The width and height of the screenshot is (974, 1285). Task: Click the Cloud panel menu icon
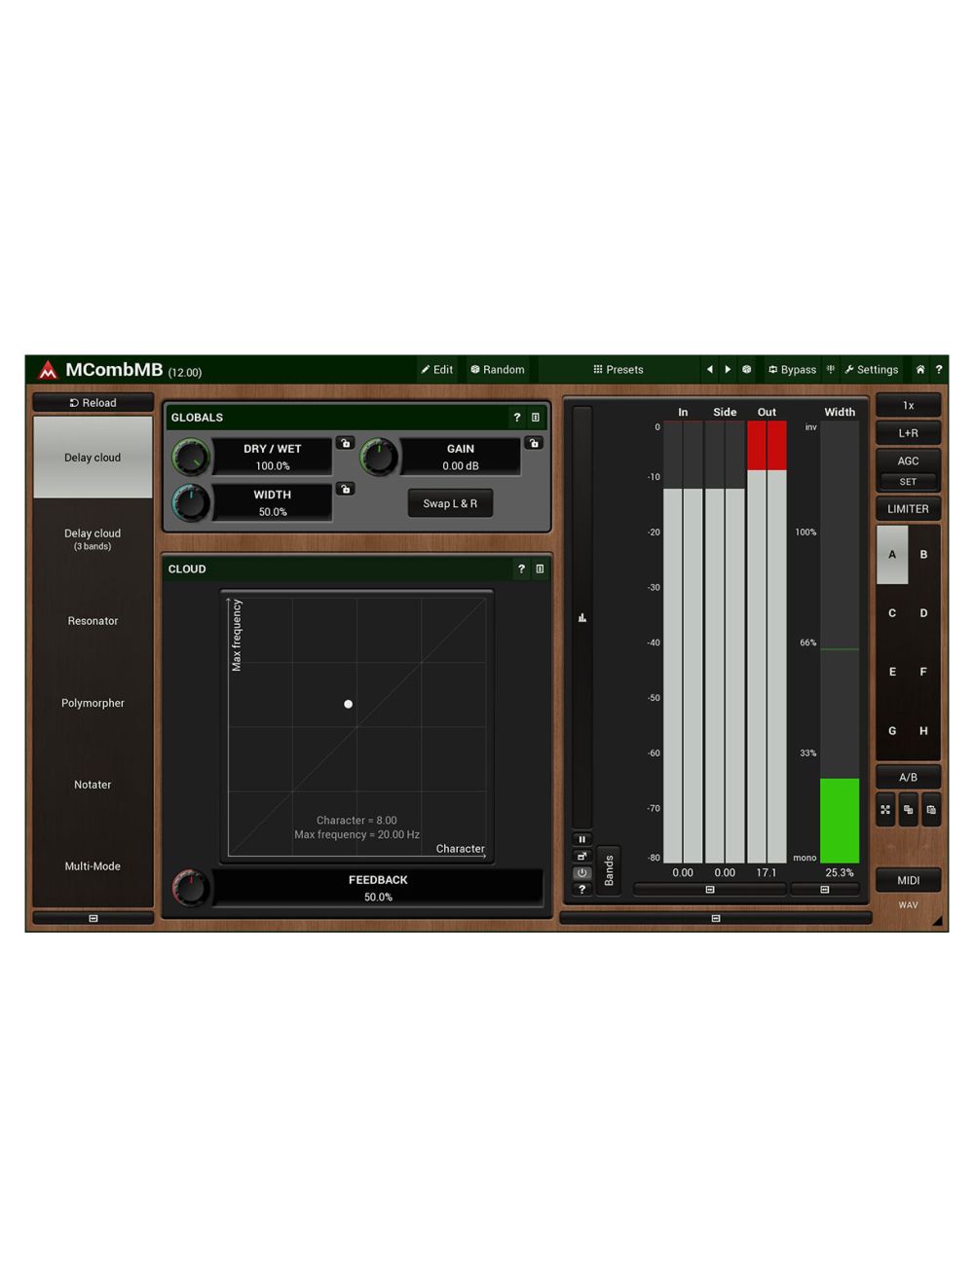click(x=540, y=569)
